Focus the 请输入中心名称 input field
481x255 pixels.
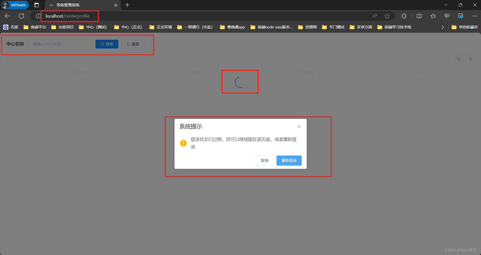click(x=60, y=44)
